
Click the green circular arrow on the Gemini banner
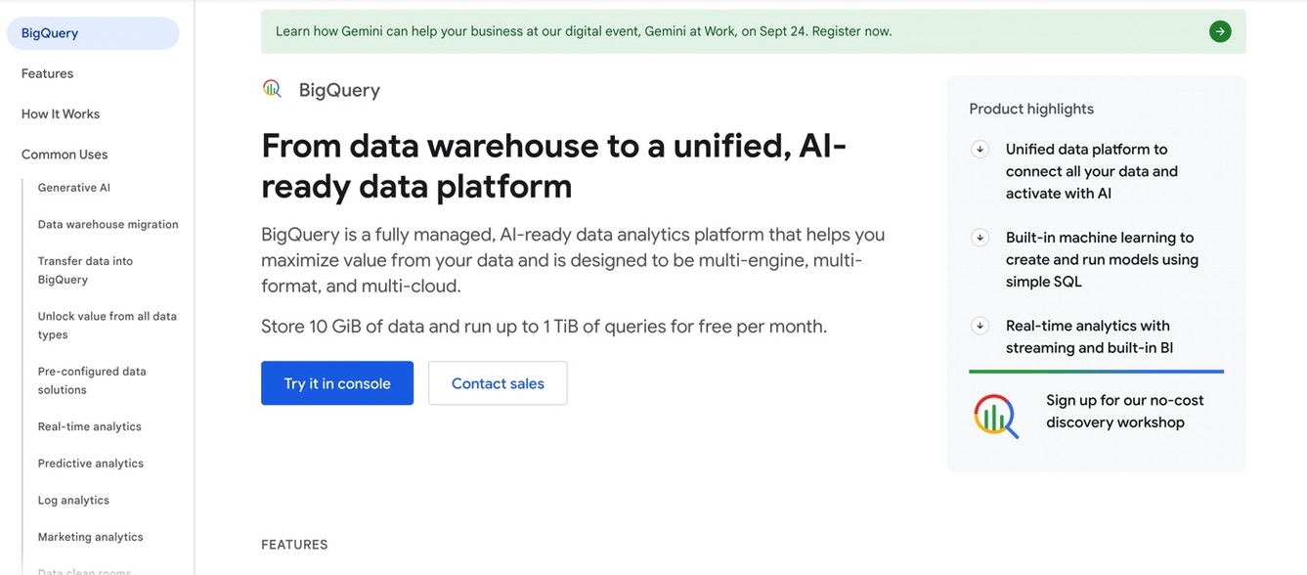click(1220, 30)
